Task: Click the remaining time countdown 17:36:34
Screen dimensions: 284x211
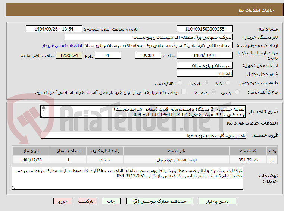Action: click(69, 56)
